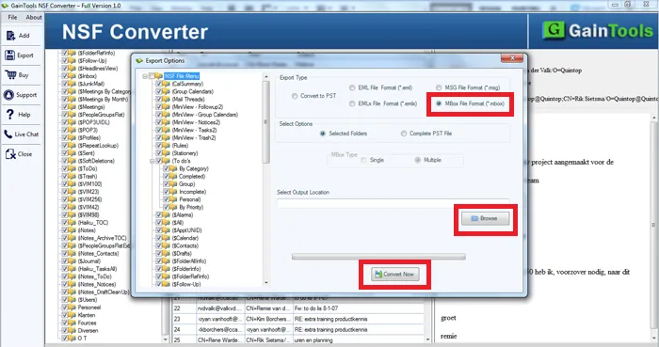
Task: Uncheck ($Sent) in main window tree
Action: [65, 153]
